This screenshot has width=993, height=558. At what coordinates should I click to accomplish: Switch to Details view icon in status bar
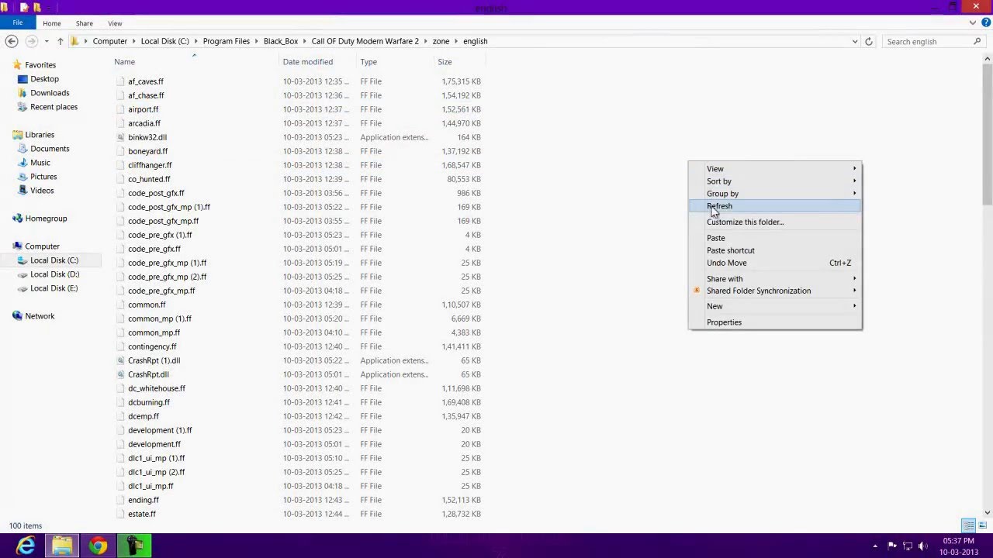click(969, 525)
